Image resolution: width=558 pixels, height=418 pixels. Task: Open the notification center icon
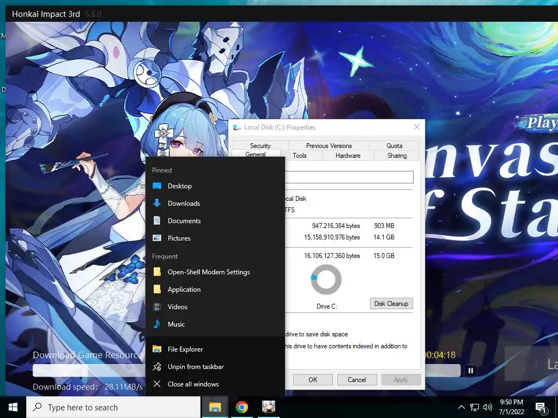(541, 408)
